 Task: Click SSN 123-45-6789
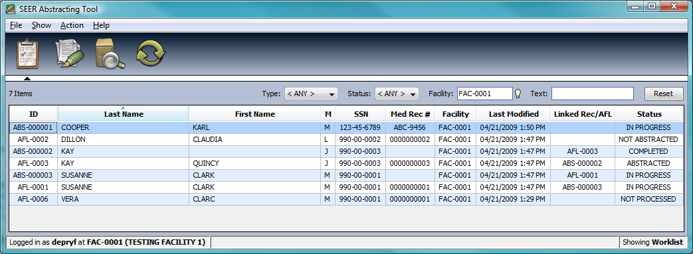pos(360,127)
